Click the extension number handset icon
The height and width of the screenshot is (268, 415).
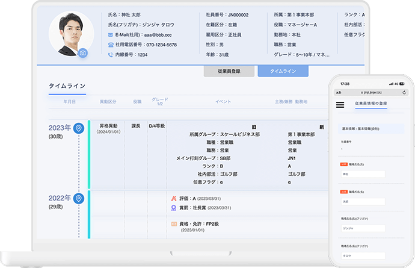(x=111, y=55)
